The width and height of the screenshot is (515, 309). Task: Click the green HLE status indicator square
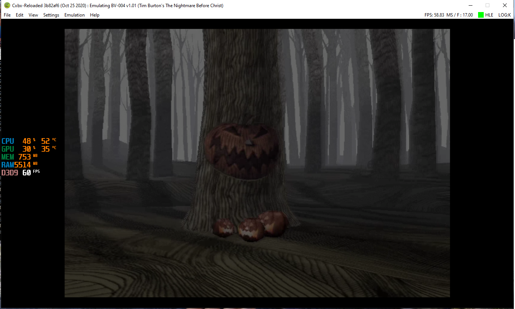pyautogui.click(x=481, y=15)
